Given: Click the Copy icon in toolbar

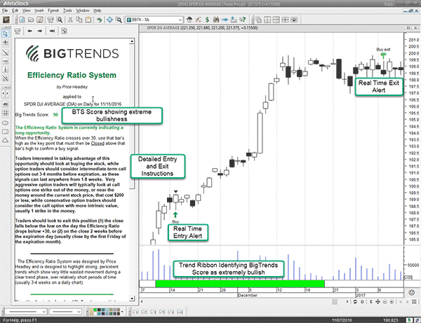Looking at the screenshot, I should coord(79,20).
